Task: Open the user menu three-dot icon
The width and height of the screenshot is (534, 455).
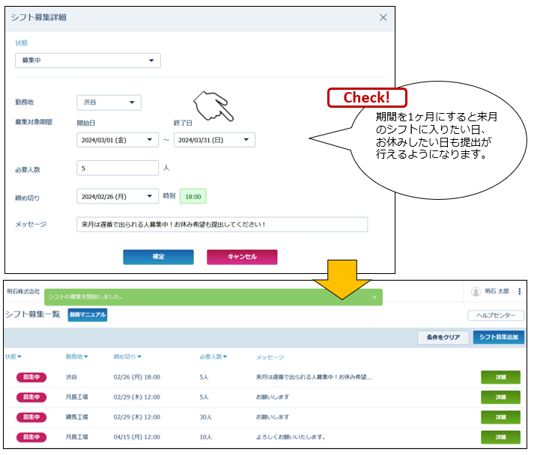Action: (519, 291)
